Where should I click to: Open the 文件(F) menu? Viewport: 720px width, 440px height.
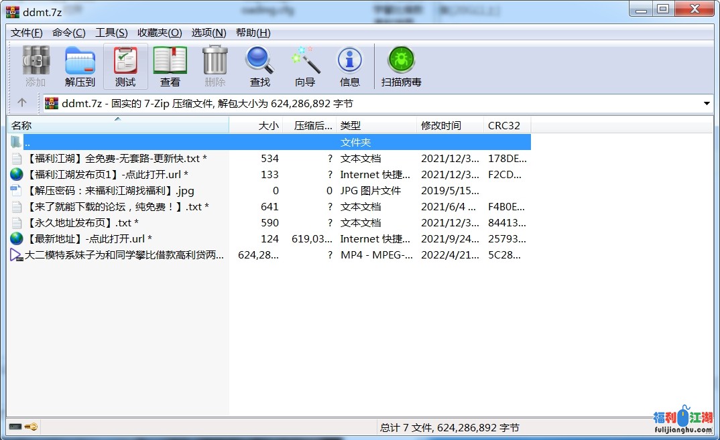pyautogui.click(x=27, y=33)
